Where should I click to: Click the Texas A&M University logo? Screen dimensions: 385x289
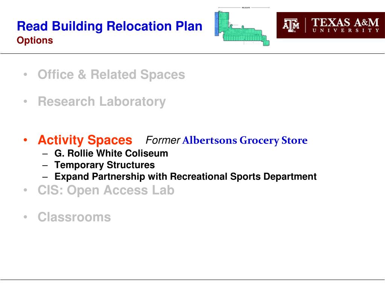(x=330, y=25)
